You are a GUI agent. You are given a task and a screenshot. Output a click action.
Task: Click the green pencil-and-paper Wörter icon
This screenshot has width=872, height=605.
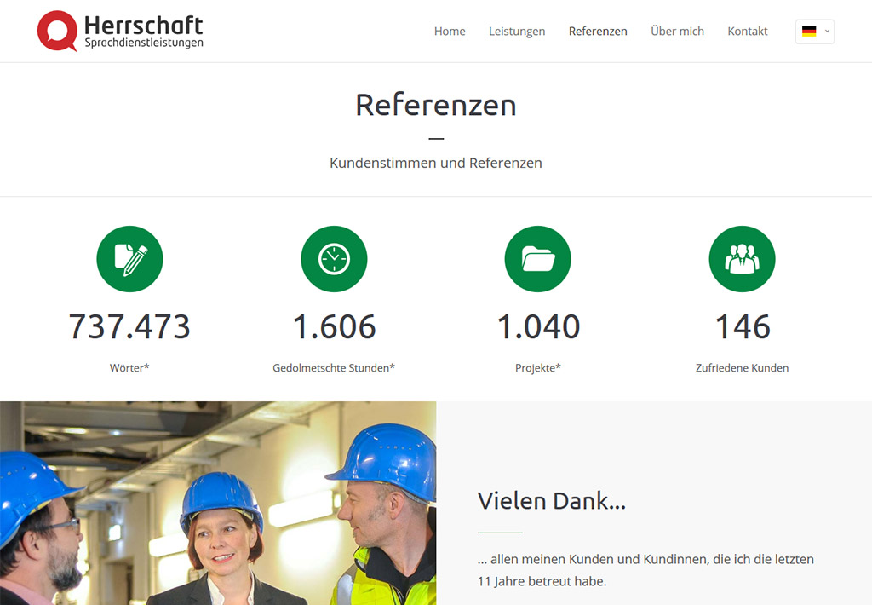(129, 259)
